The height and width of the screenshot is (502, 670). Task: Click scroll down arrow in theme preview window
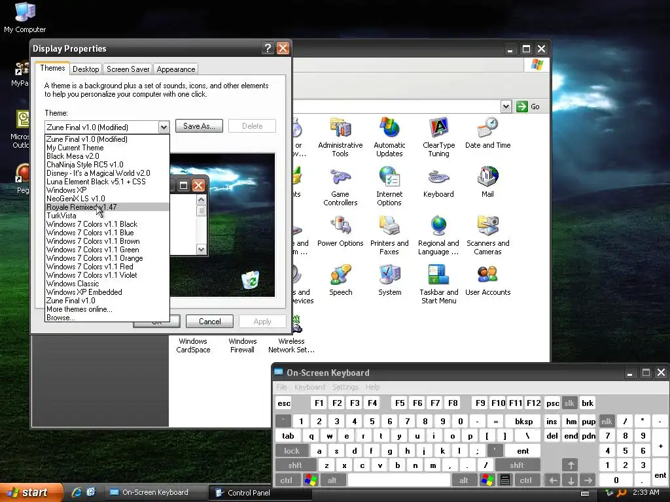pyautogui.click(x=202, y=249)
